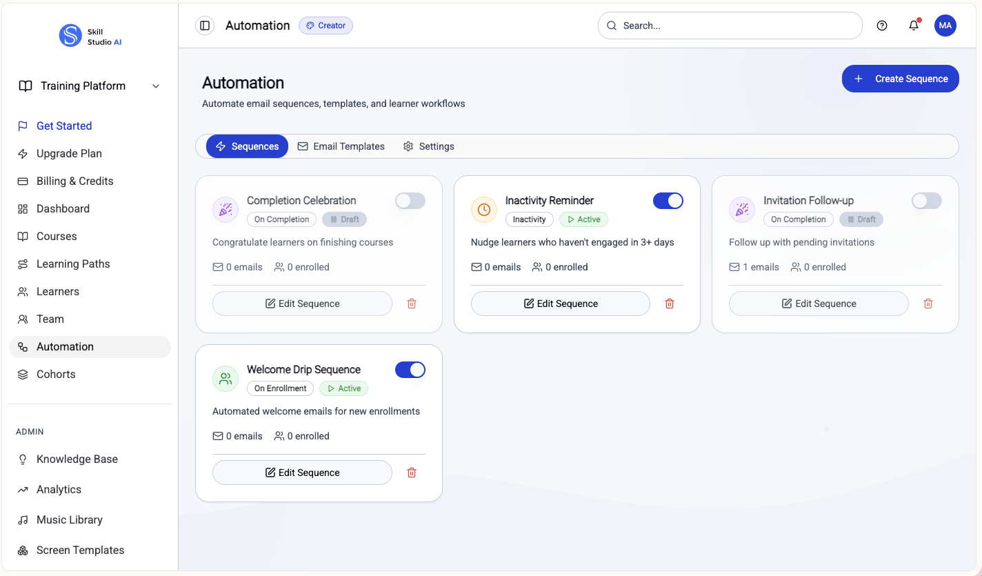The width and height of the screenshot is (982, 576).
Task: Open Automation in the sidebar
Action: coord(90,347)
